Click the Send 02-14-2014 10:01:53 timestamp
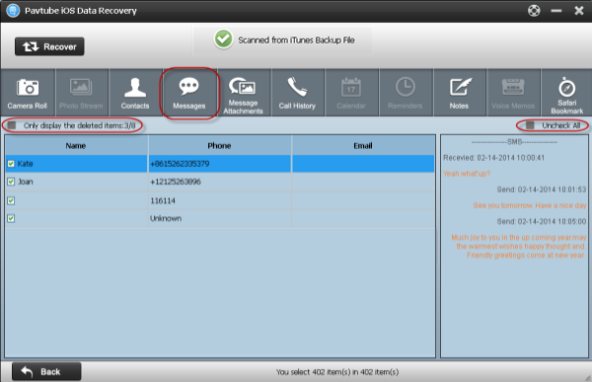The width and height of the screenshot is (592, 382). [542, 190]
